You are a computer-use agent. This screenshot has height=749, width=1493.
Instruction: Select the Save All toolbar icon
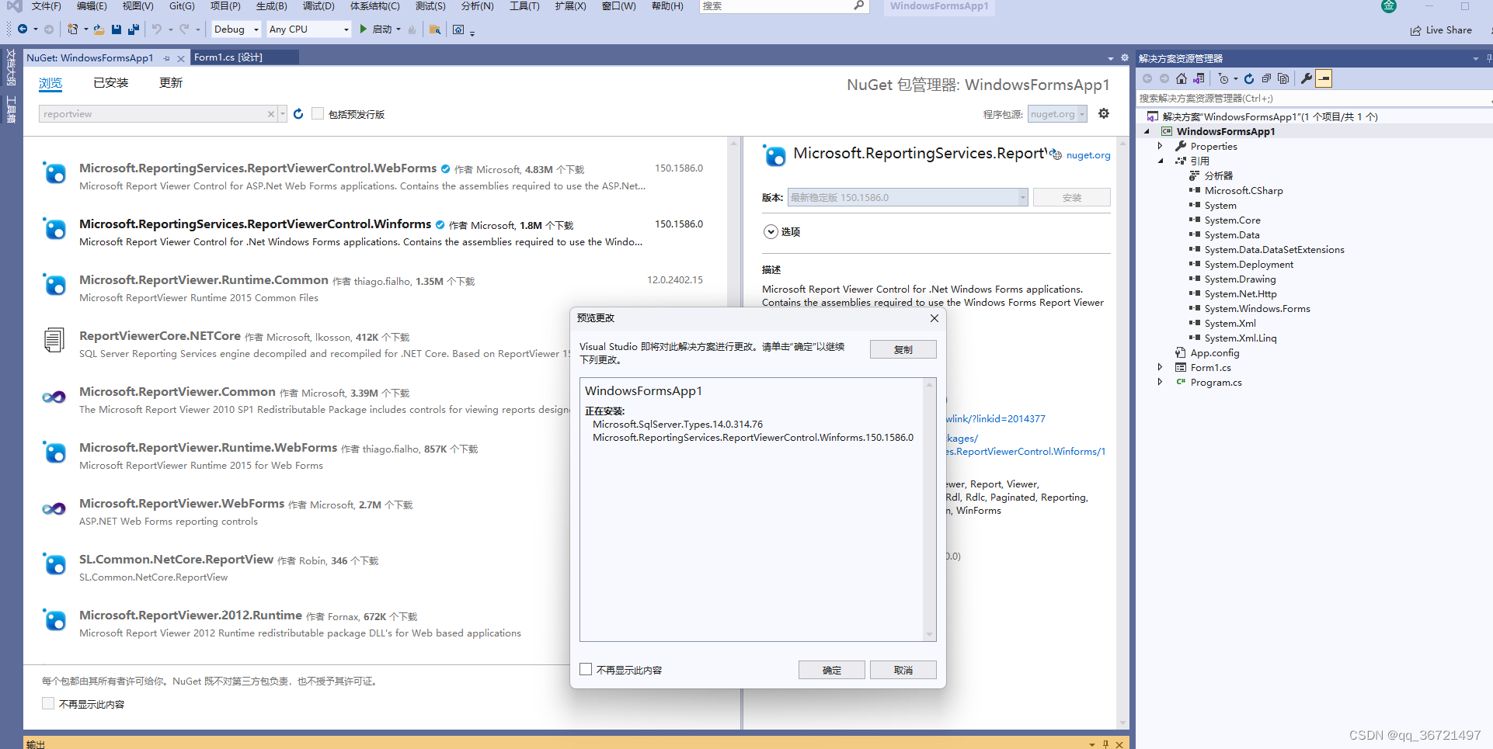(133, 29)
